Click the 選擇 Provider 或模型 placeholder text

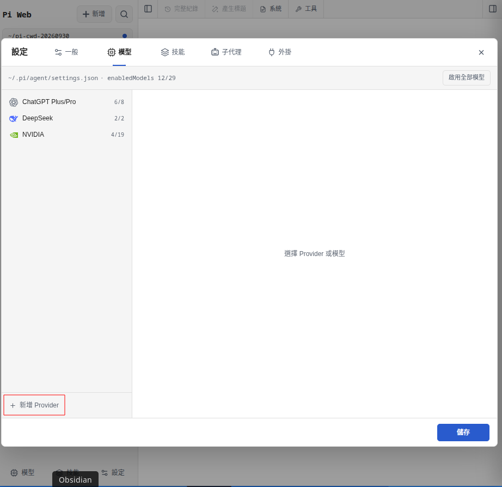pyautogui.click(x=314, y=254)
